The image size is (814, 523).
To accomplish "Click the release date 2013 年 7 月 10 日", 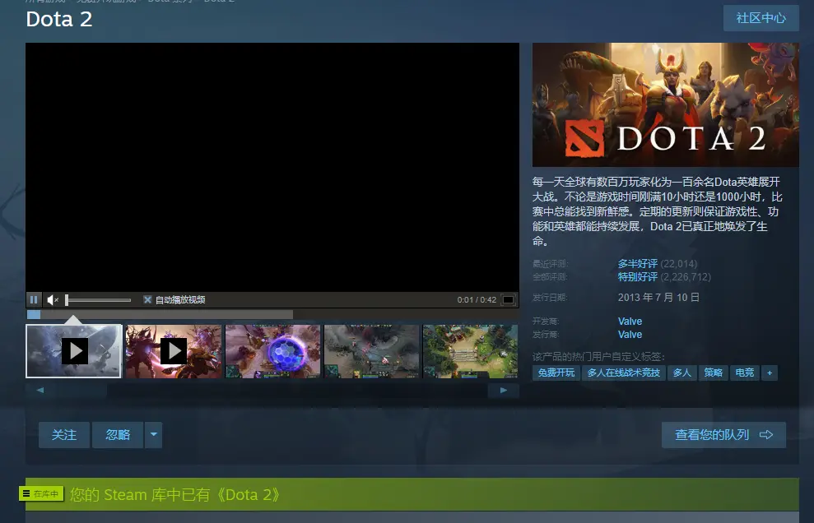I will (x=658, y=298).
